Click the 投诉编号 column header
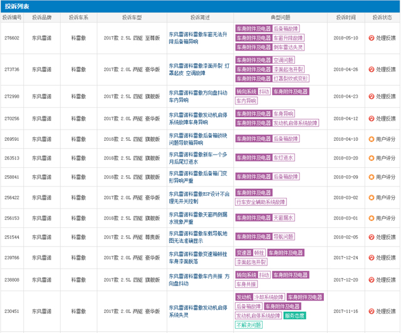The width and height of the screenshot is (401, 333). 12,18
